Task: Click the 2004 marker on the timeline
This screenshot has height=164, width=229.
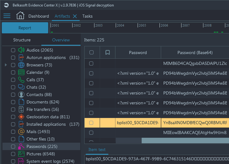Action: pyautogui.click(x=120, y=25)
